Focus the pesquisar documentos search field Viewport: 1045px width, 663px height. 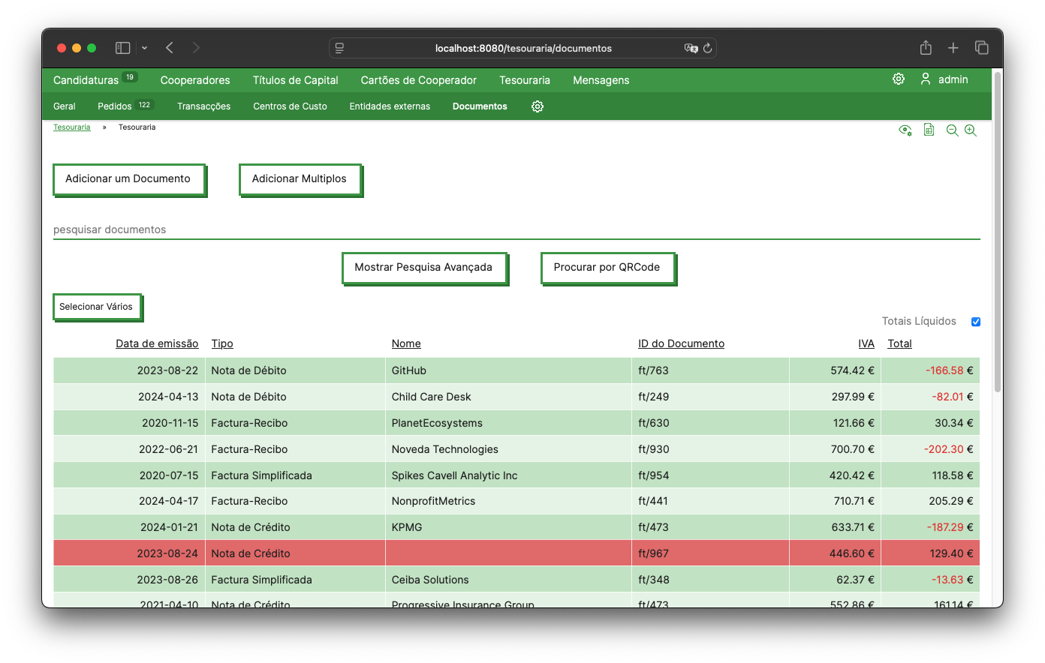coord(516,229)
